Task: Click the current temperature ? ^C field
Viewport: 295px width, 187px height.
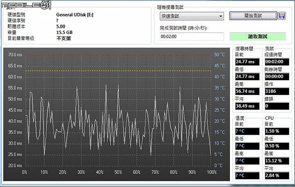Action: 247,131
